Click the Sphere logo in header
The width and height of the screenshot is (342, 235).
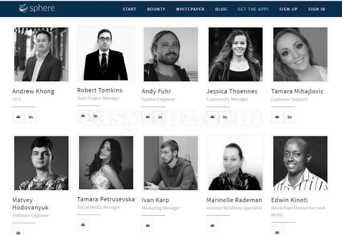(x=37, y=9)
